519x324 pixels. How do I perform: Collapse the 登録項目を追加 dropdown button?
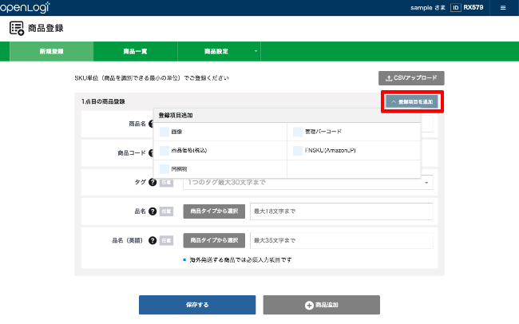[412, 101]
